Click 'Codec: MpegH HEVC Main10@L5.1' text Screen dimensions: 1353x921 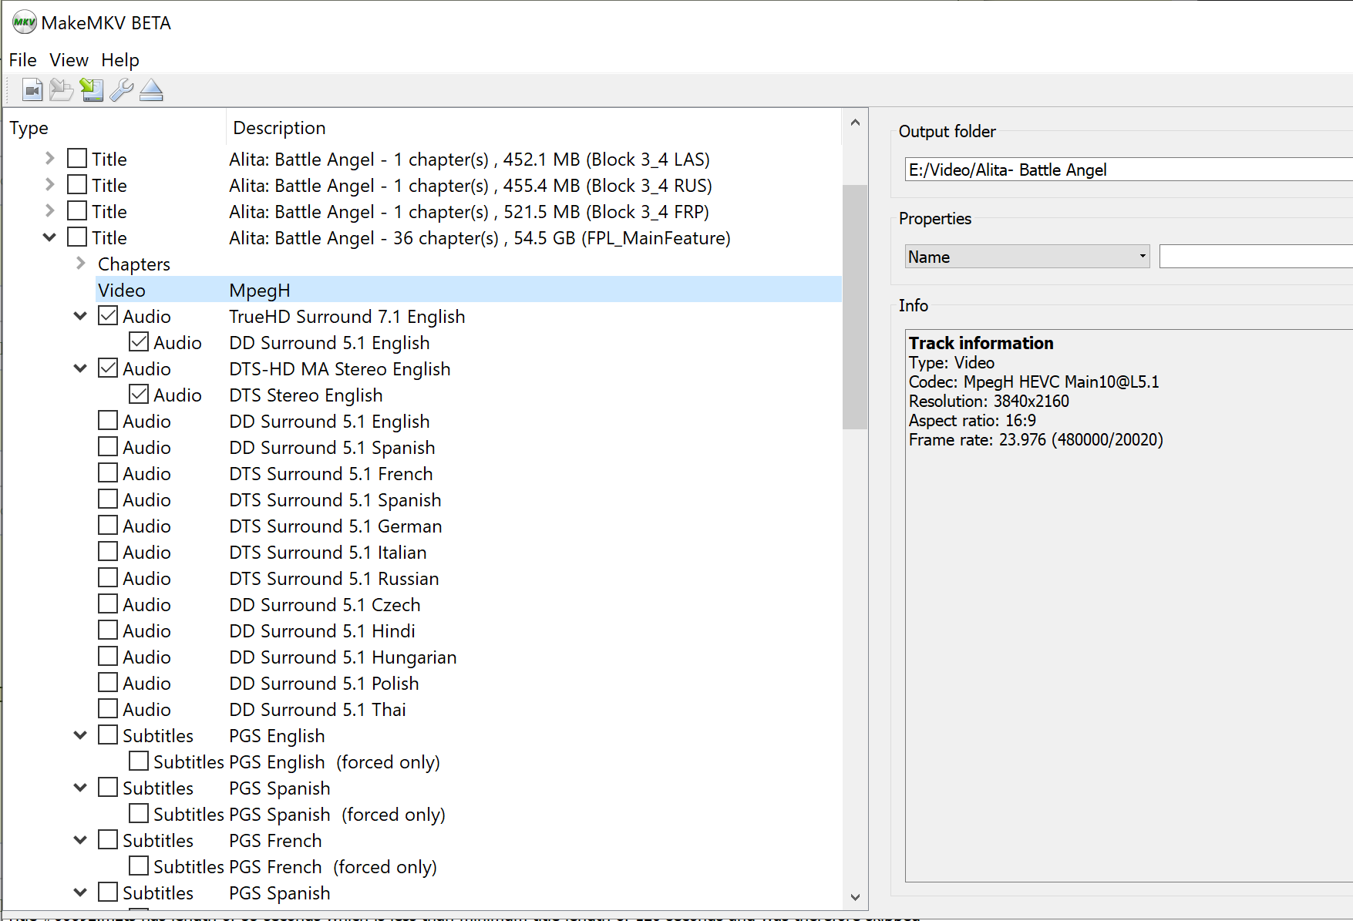pos(1034,382)
